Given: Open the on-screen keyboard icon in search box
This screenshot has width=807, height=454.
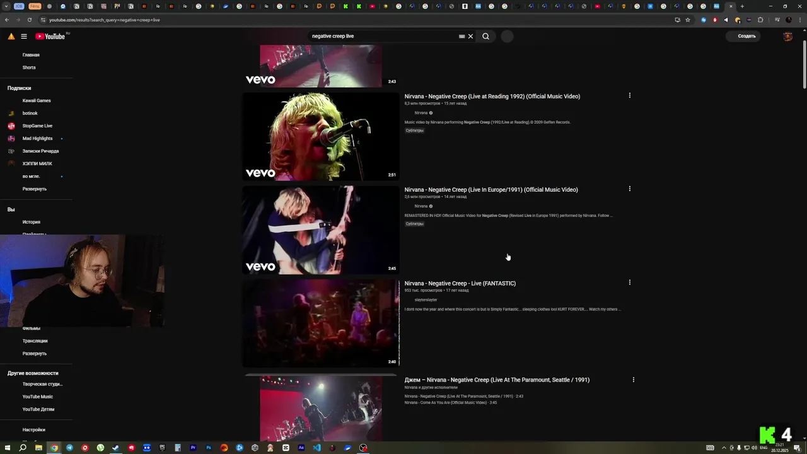Looking at the screenshot, I should (x=462, y=36).
